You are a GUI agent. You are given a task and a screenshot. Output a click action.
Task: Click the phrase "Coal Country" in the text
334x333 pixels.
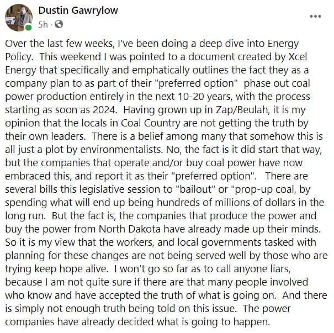click(x=151, y=123)
